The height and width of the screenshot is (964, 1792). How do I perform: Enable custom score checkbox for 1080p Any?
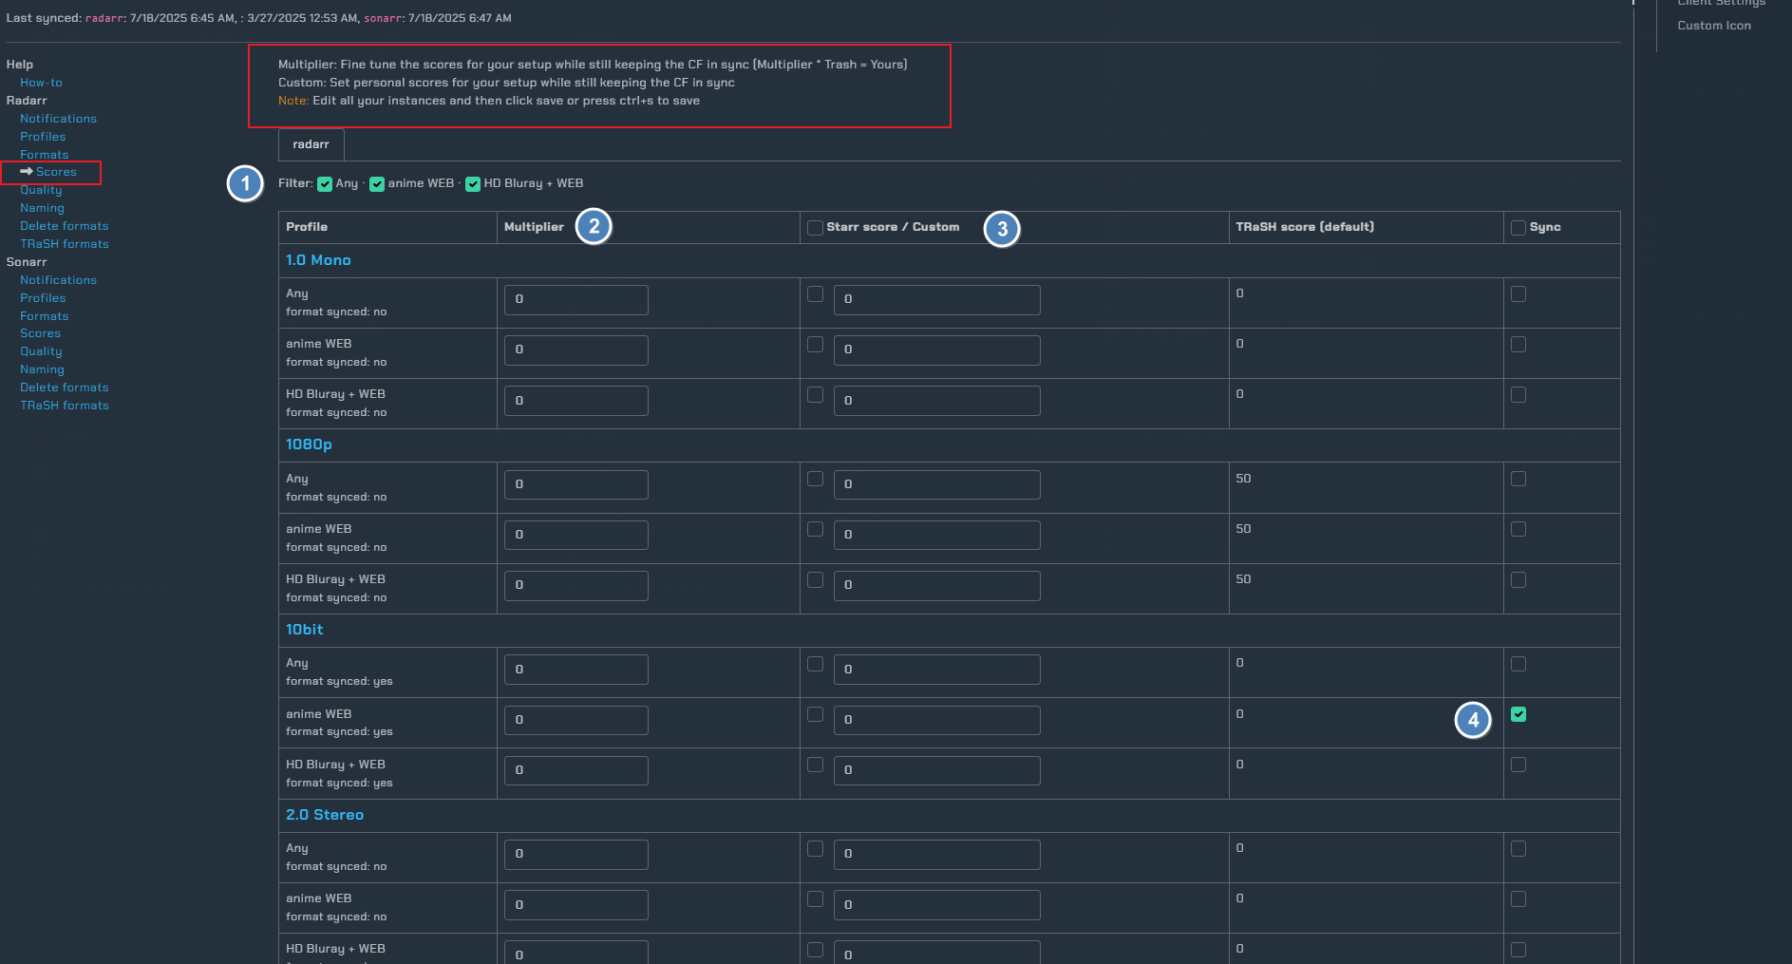(815, 480)
